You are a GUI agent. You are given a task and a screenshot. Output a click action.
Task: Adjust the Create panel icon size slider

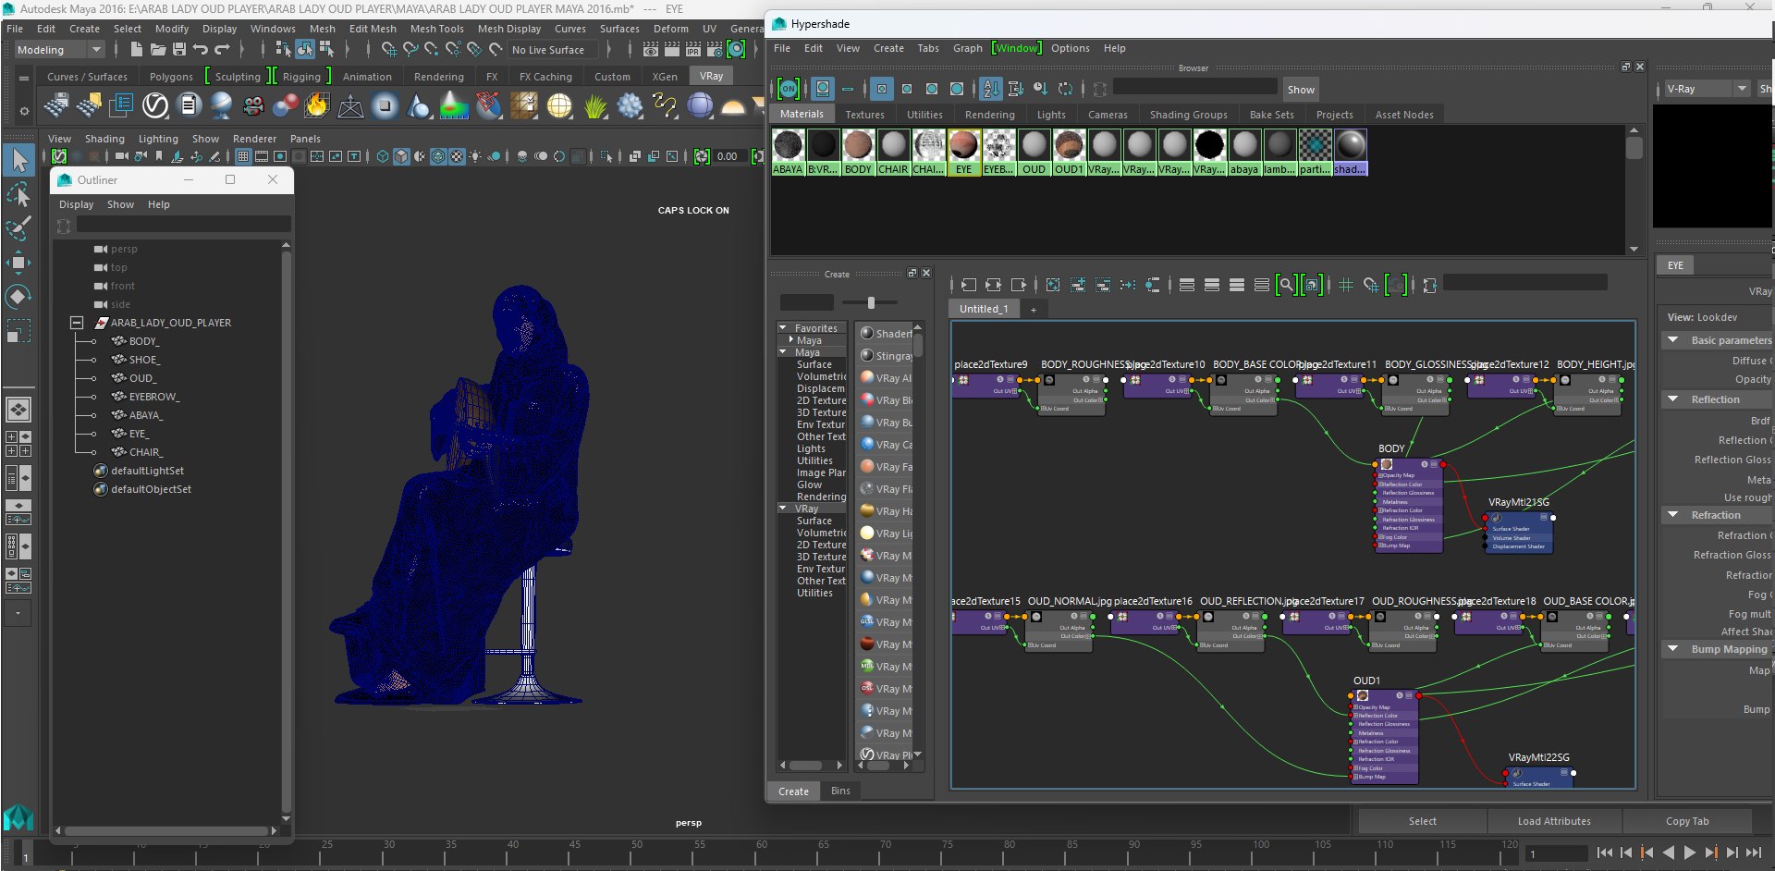pos(871,302)
